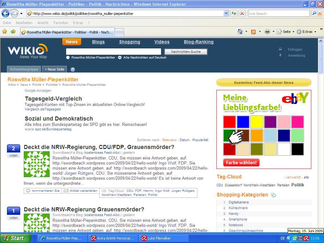Click the ISDN tray icon
324x243 pixels.
click(x=301, y=238)
